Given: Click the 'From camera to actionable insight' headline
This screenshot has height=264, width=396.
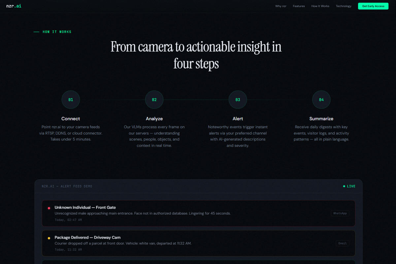Looking at the screenshot, I should point(196,55).
